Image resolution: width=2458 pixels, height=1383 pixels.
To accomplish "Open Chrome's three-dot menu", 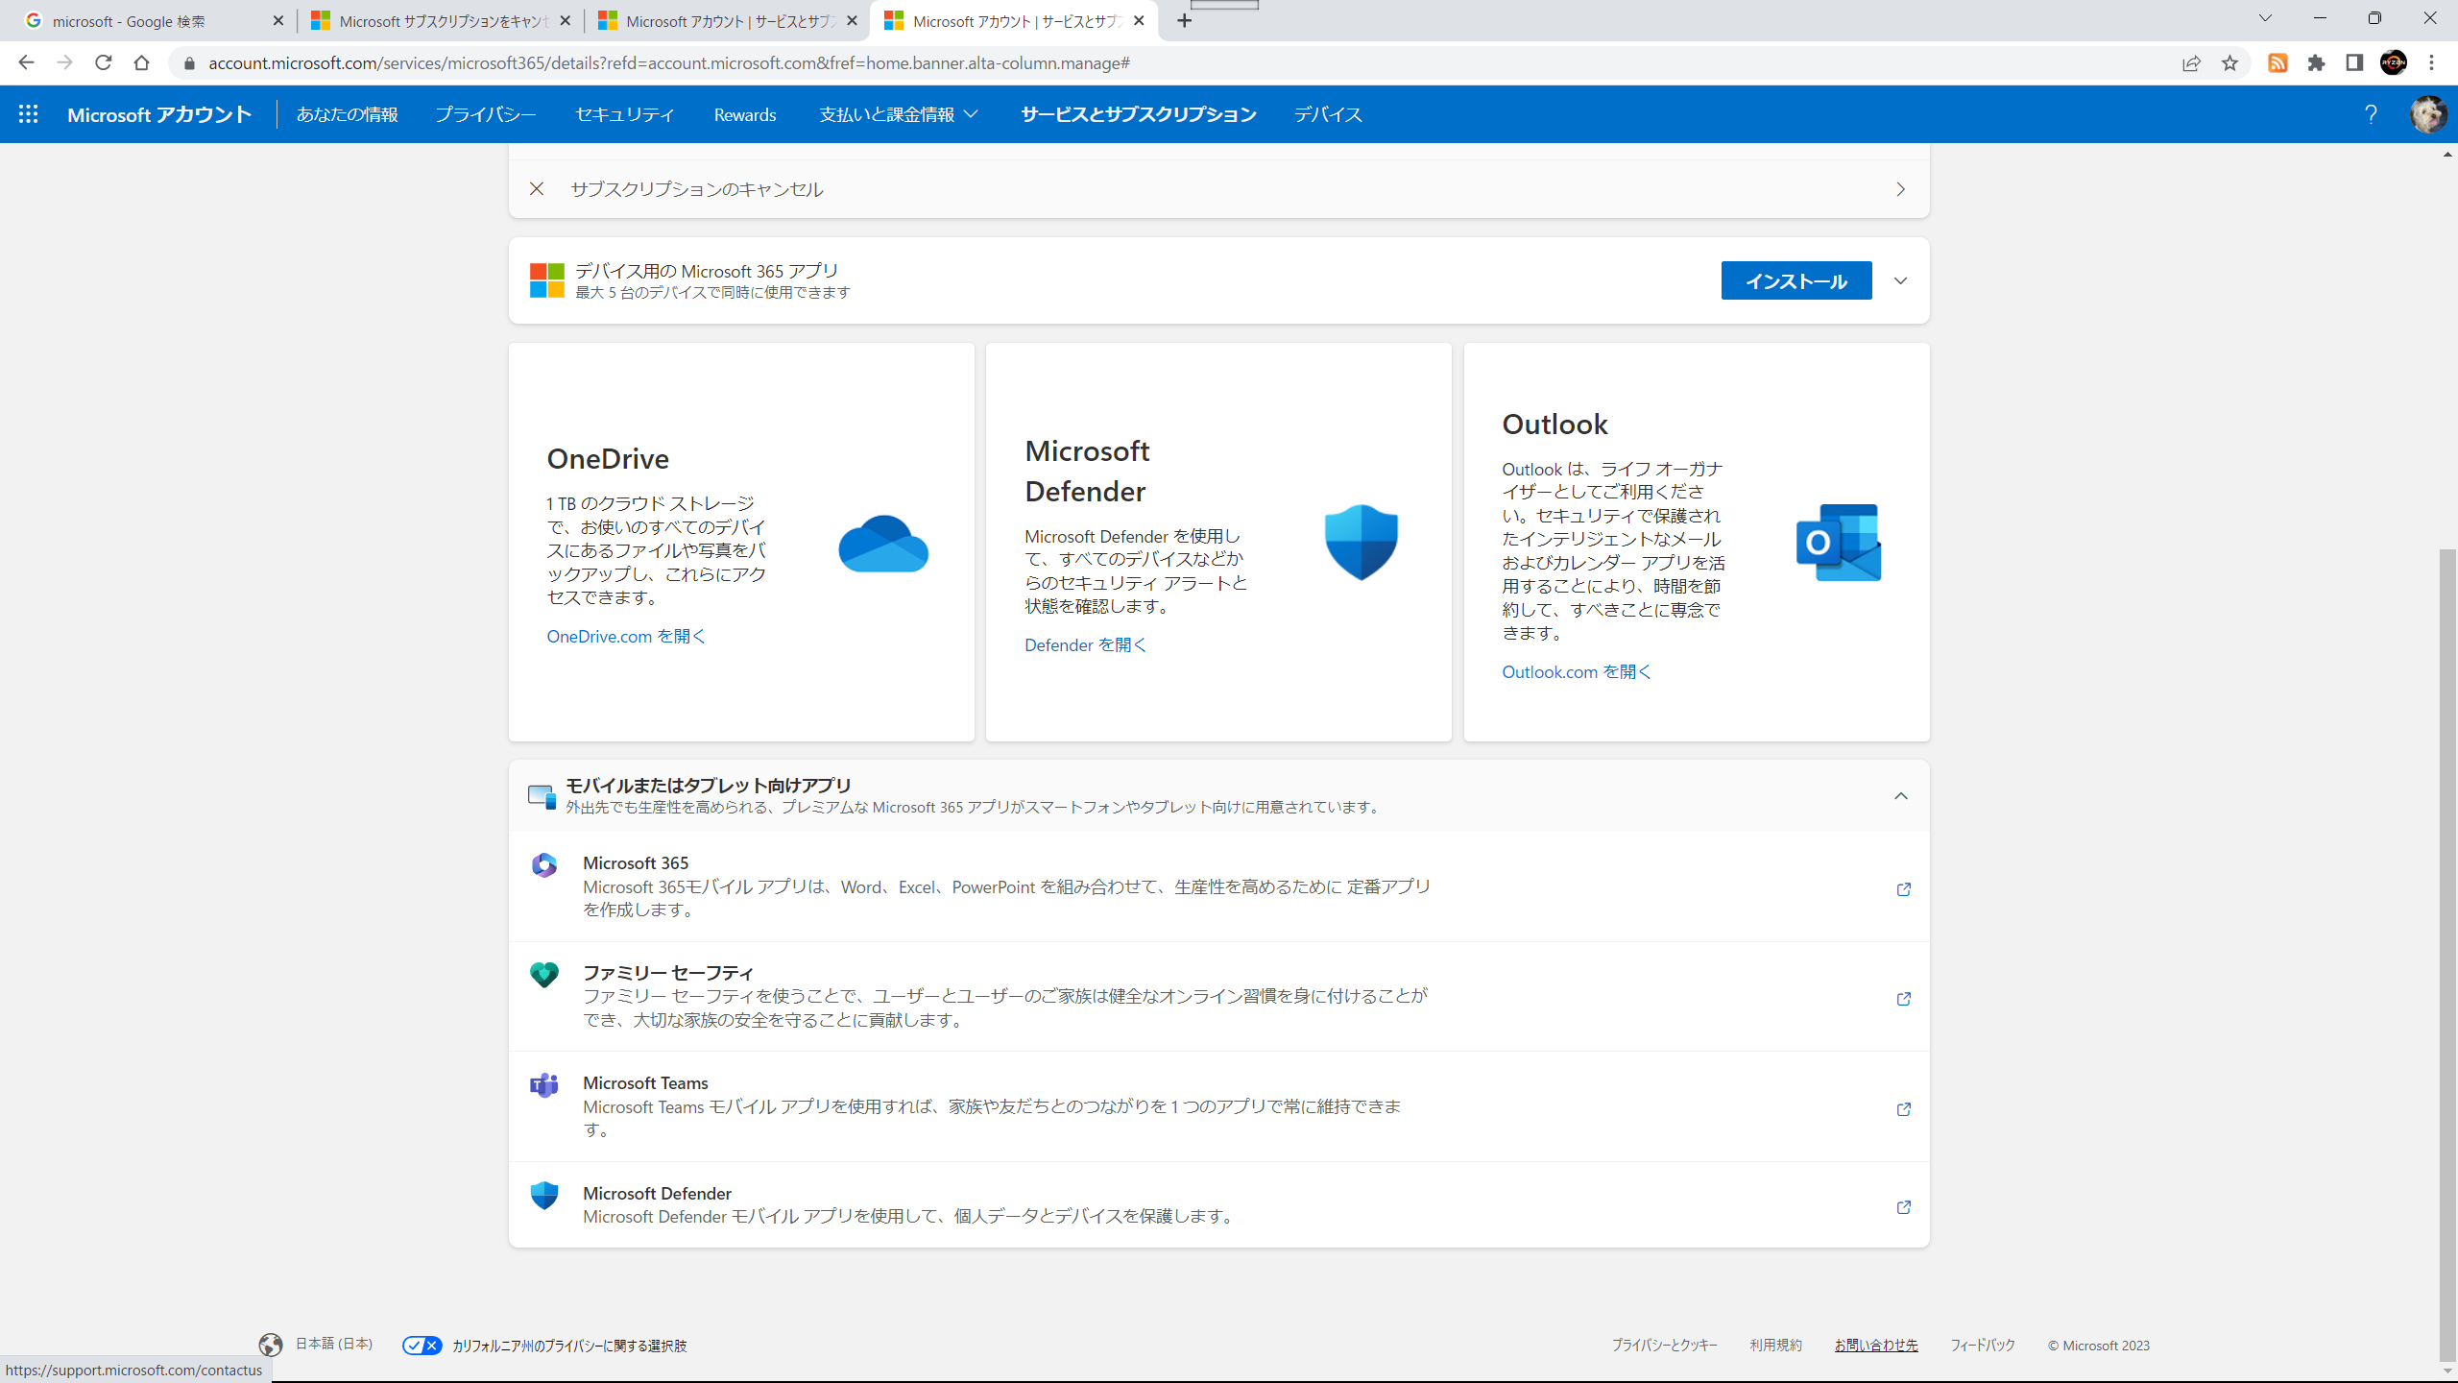I will click(x=2431, y=63).
